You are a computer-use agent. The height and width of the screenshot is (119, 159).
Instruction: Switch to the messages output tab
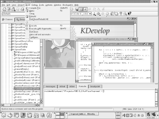[x=51, y=87]
